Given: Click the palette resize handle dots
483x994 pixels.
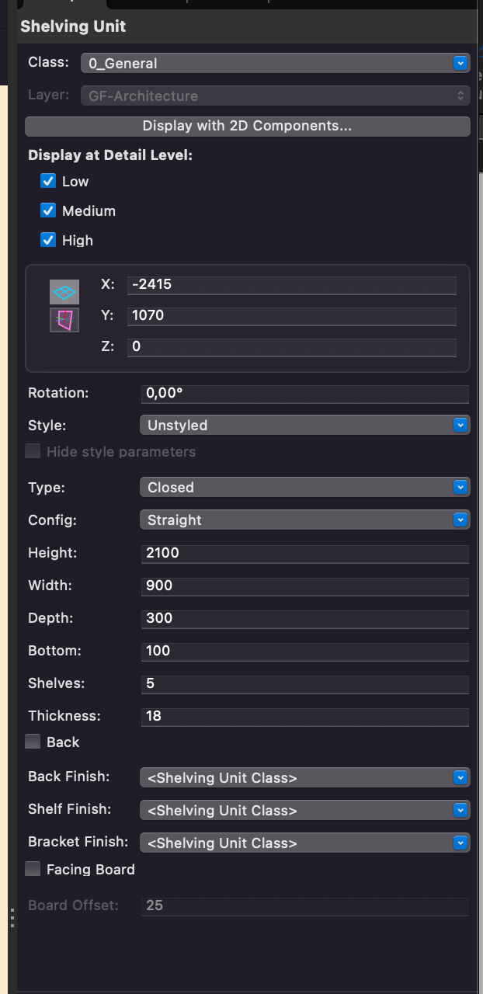Looking at the screenshot, I should (12, 919).
